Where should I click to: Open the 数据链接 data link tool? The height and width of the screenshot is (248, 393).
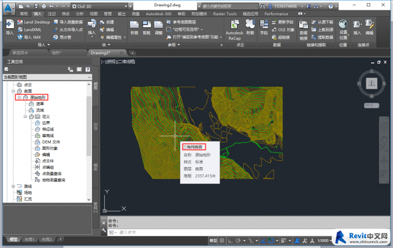tap(303, 30)
